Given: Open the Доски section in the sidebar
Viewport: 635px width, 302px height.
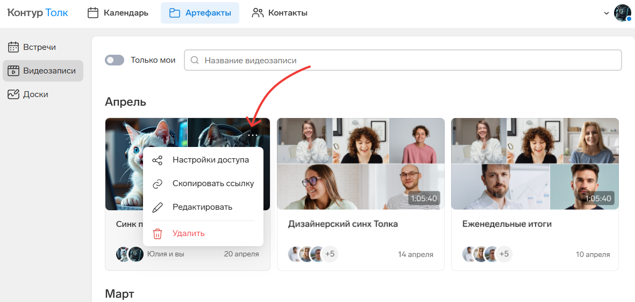Looking at the screenshot, I should [x=35, y=94].
